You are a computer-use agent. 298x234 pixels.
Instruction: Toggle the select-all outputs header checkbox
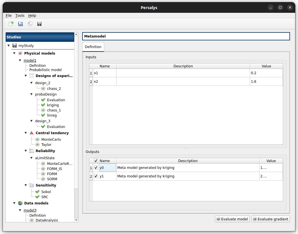96,161
